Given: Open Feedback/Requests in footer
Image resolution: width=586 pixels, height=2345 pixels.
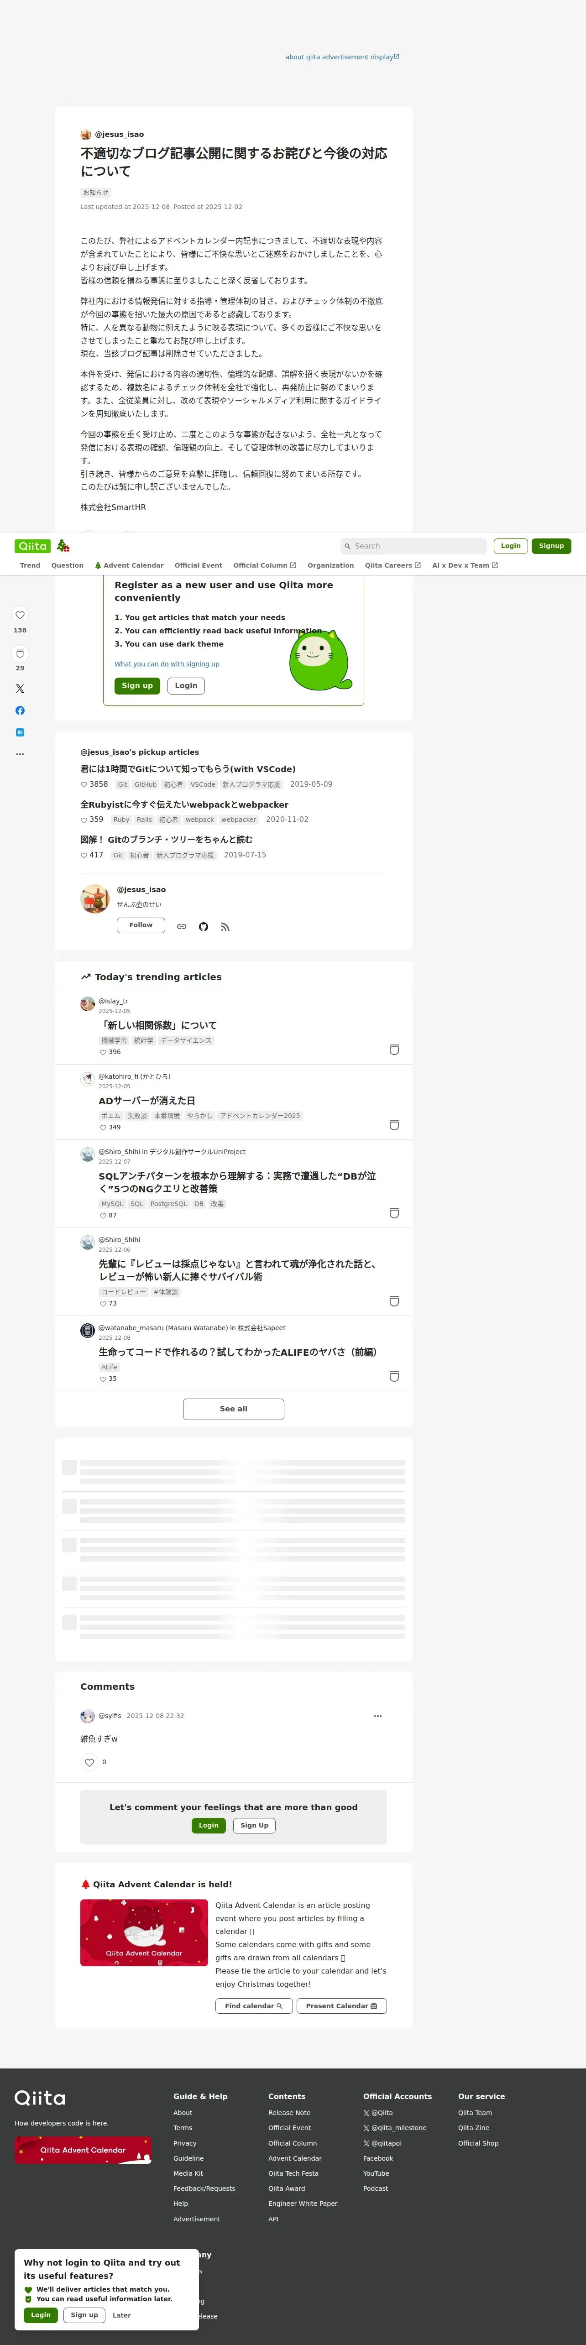Looking at the screenshot, I should coord(204,2188).
